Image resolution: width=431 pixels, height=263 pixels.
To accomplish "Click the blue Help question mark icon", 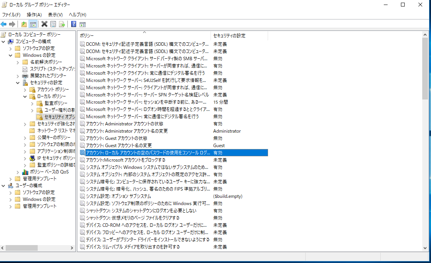I will (x=73, y=24).
